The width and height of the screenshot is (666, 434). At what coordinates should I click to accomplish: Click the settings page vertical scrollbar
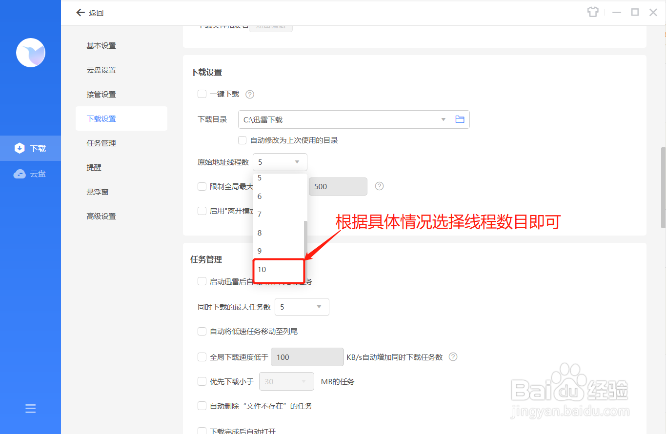[x=663, y=187]
